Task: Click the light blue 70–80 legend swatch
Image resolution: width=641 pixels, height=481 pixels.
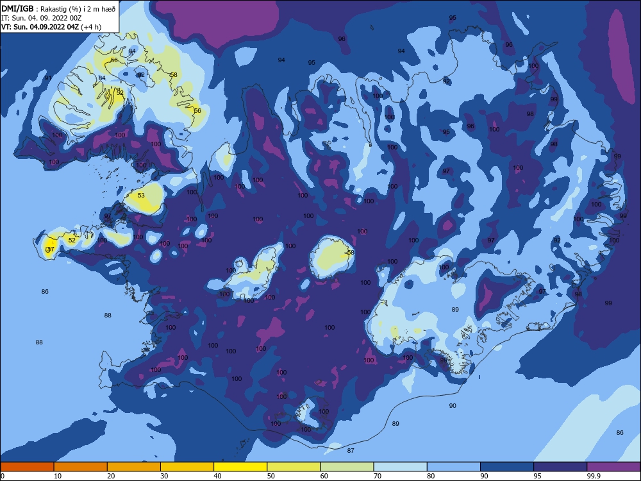Action: [x=401, y=467]
